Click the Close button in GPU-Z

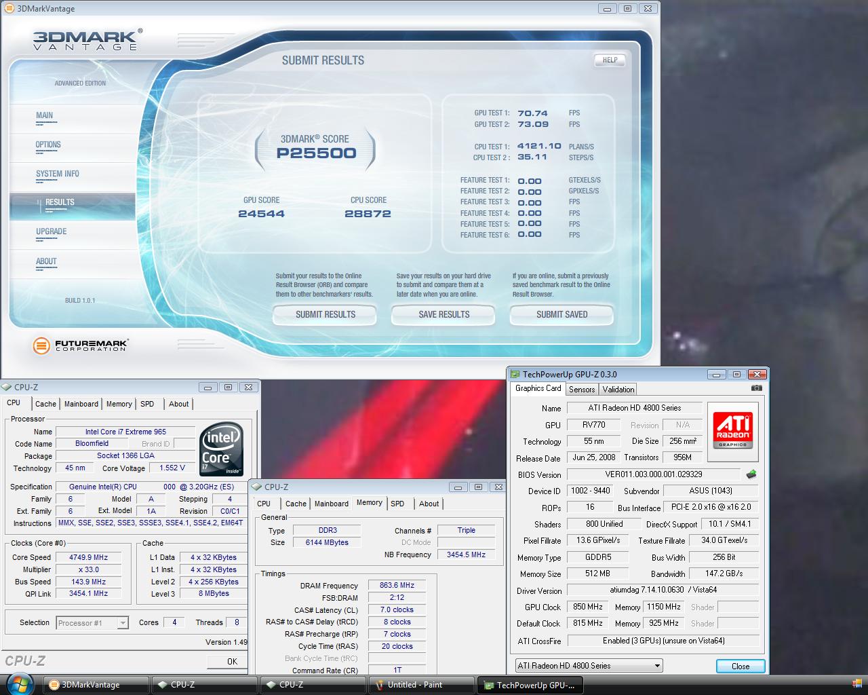[741, 666]
